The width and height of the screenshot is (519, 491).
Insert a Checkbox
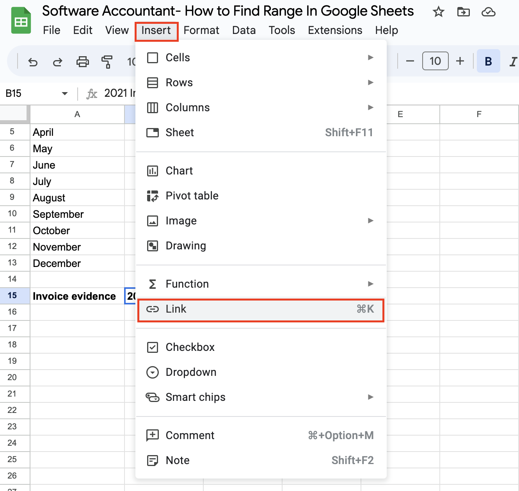261,347
